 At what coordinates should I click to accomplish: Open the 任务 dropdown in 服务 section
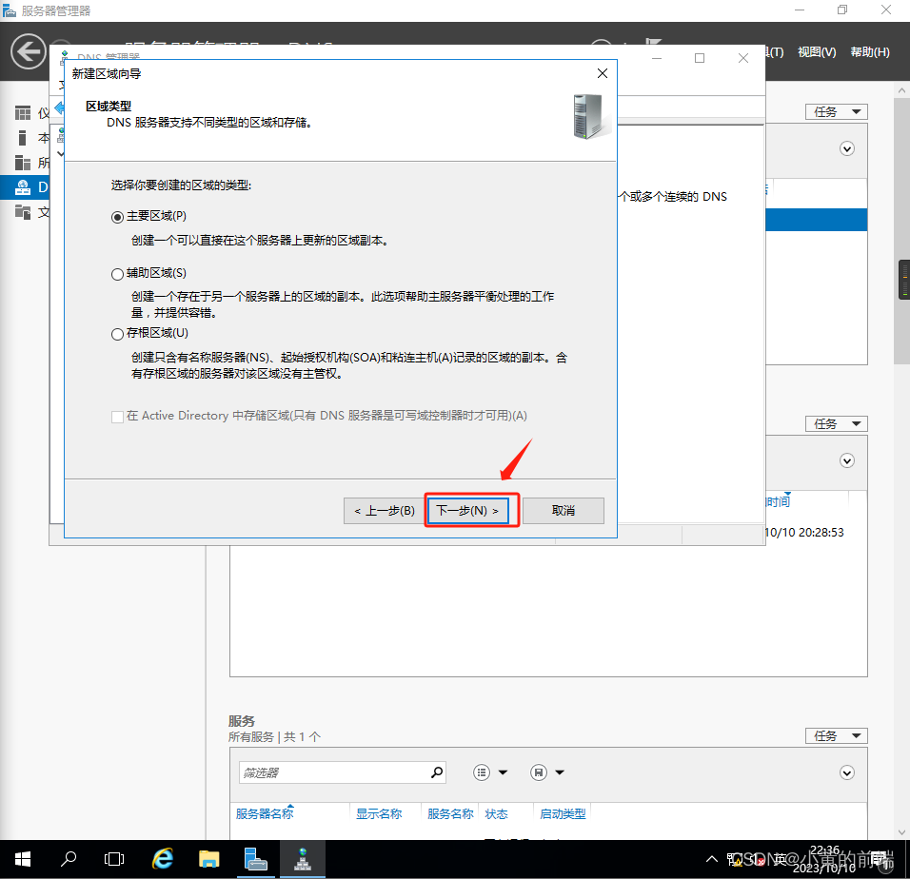pos(837,735)
